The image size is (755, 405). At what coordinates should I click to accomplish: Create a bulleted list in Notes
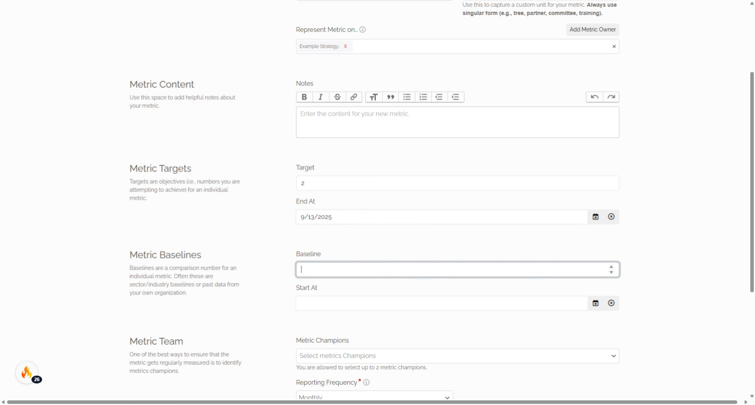[407, 97]
